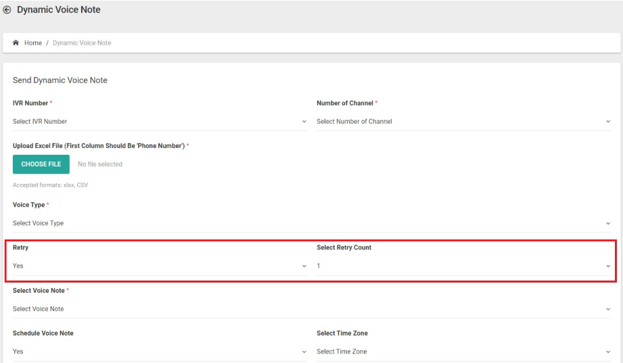Image resolution: width=623 pixels, height=363 pixels.
Task: Click the No file selected text
Action: (100, 164)
